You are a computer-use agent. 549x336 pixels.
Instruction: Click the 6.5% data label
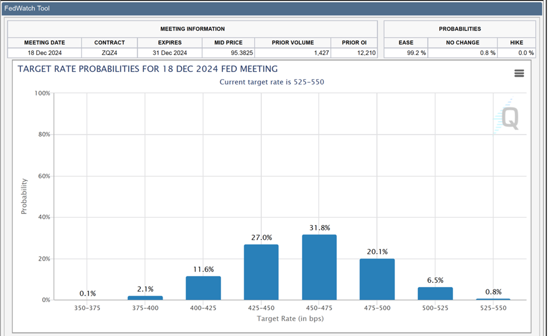click(435, 280)
